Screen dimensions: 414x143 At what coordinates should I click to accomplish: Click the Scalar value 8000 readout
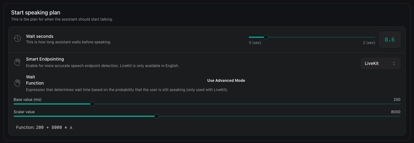(x=395, y=112)
